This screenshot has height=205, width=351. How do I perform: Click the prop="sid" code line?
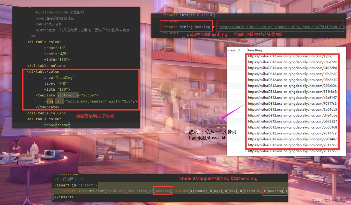55,48
